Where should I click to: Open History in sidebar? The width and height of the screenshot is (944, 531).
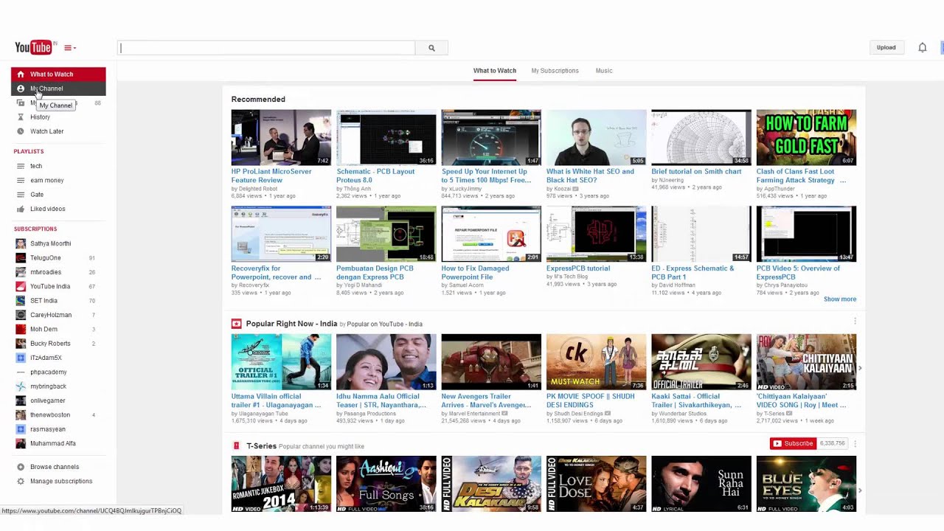[x=40, y=117]
